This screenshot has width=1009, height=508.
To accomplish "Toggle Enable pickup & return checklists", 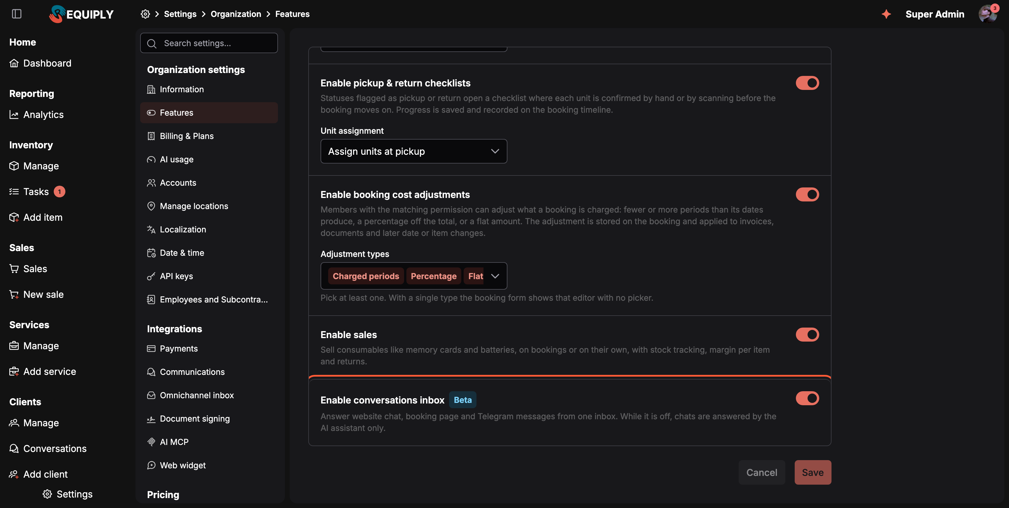I will click(807, 83).
